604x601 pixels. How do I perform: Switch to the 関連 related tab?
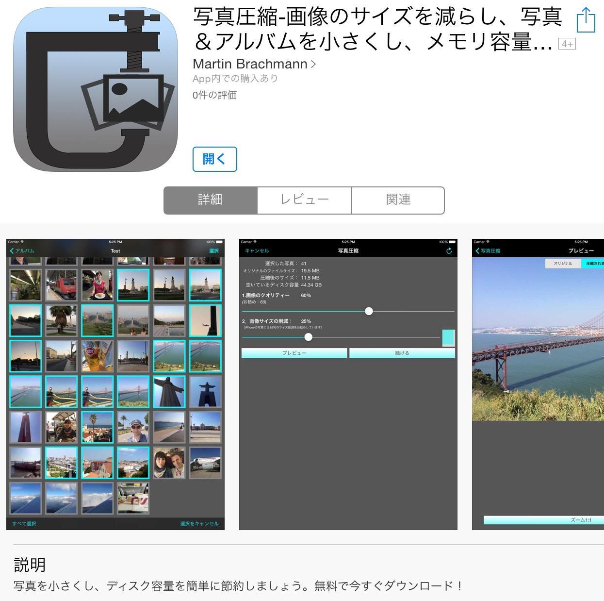coord(398,200)
